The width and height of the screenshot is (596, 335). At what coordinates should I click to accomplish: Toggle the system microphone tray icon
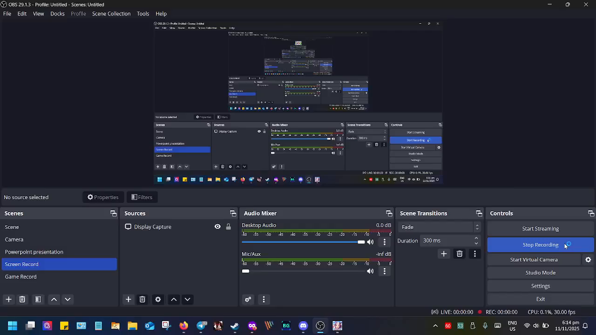click(485, 326)
